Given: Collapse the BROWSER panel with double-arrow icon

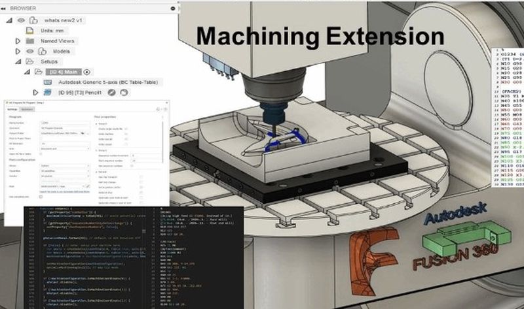Looking at the screenshot, I should click(x=3, y=8).
